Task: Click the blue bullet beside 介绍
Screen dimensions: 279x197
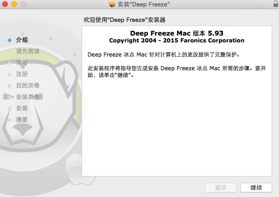Action: (x=10, y=40)
